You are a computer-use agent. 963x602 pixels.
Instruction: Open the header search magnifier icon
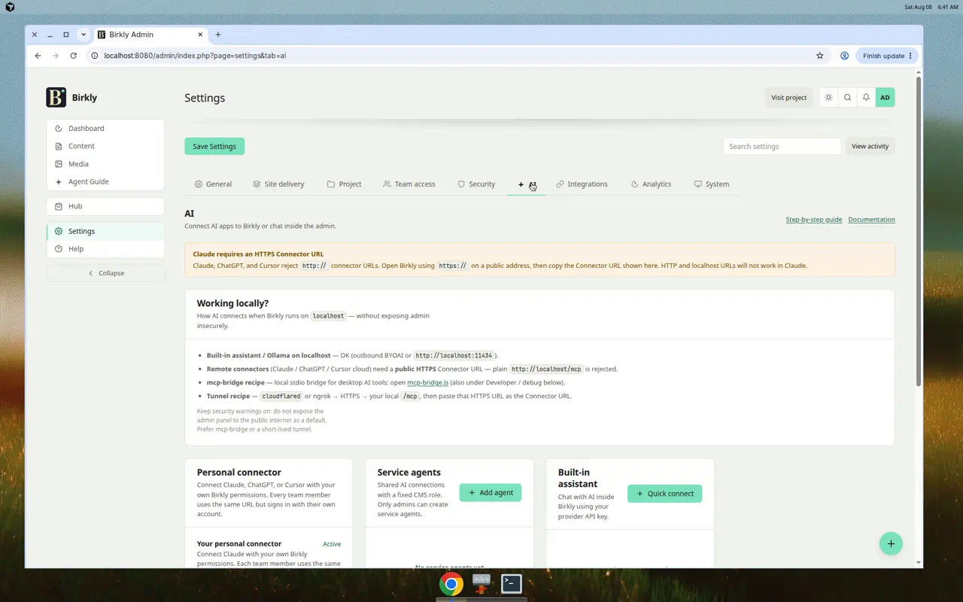tap(847, 98)
